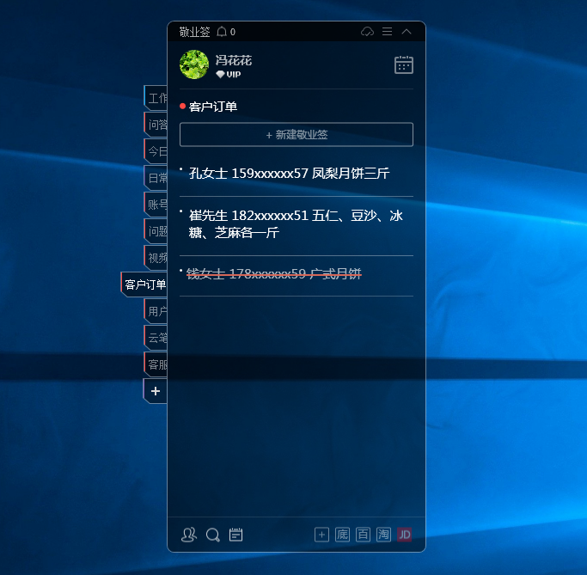Open the JD shortcut icon

[404, 535]
